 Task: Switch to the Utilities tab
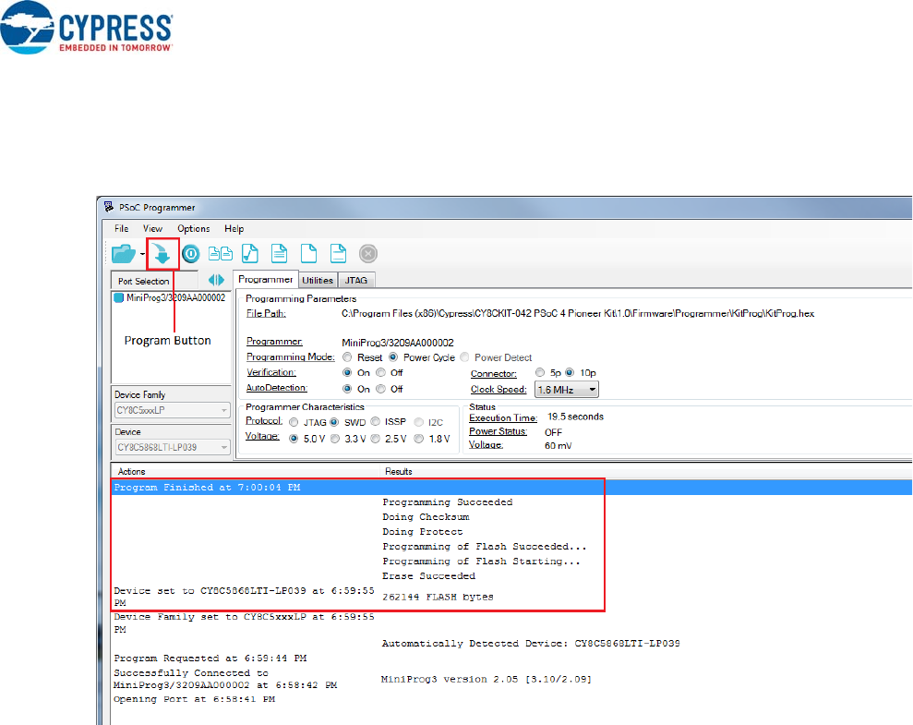(x=318, y=280)
